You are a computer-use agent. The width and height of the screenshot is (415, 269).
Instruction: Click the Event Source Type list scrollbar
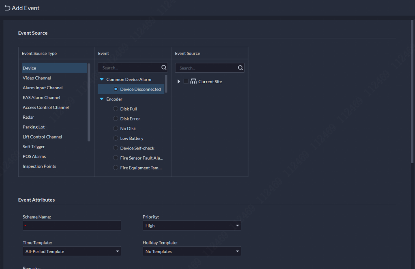89,102
